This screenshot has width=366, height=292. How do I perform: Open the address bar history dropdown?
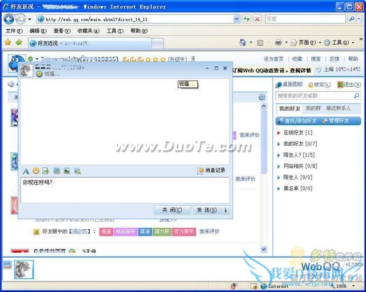[236, 19]
